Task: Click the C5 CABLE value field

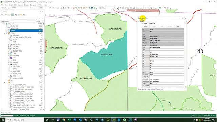Action: 167,61
